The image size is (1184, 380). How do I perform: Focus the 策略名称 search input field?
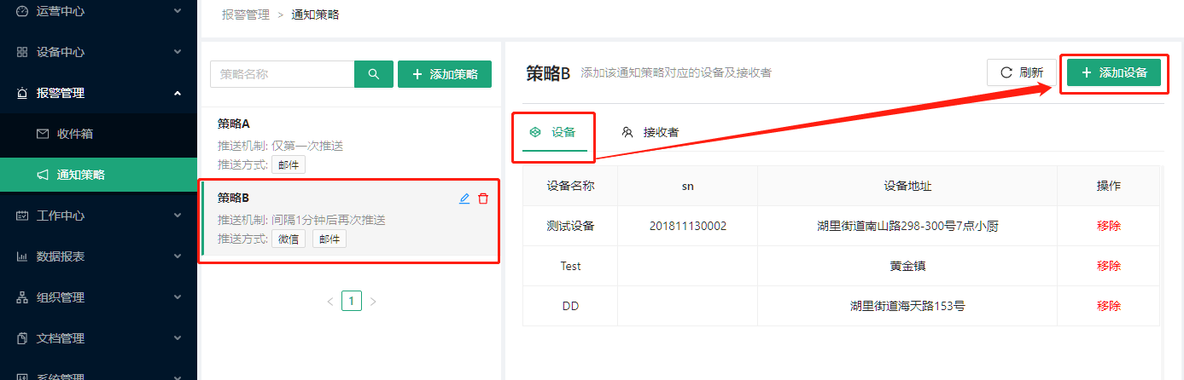(282, 74)
